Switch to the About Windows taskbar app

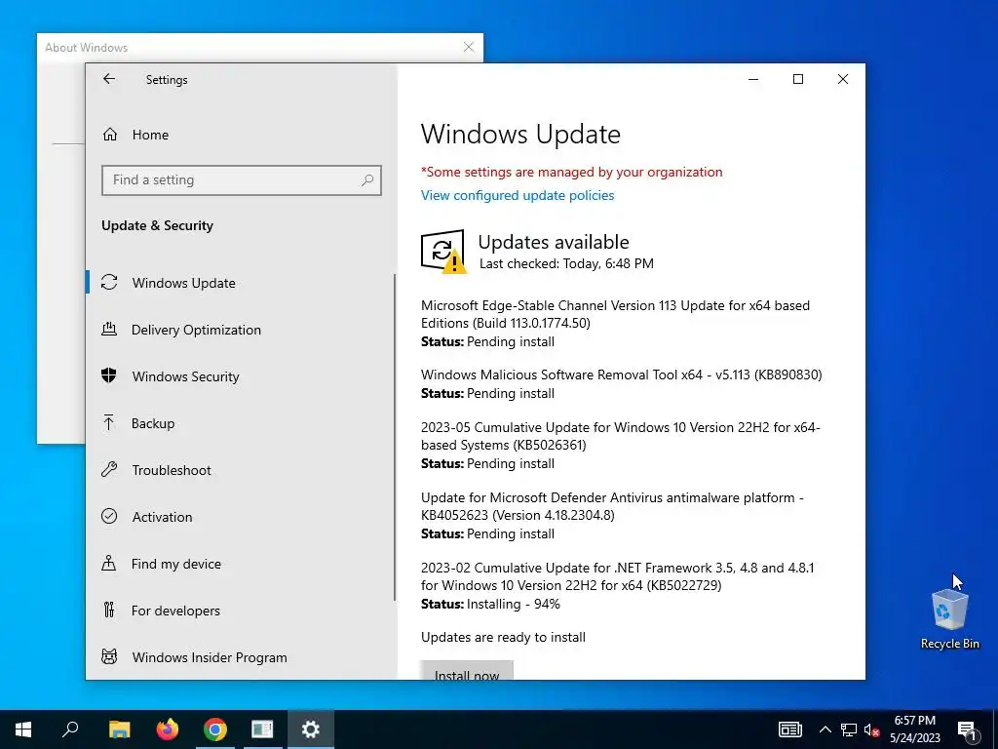pyautogui.click(x=262, y=729)
